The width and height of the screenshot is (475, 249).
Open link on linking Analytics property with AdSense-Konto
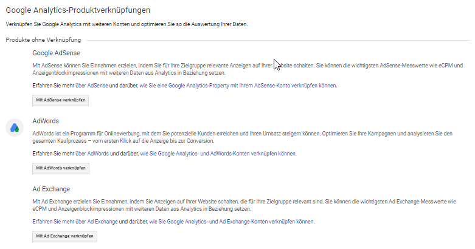(x=238, y=86)
